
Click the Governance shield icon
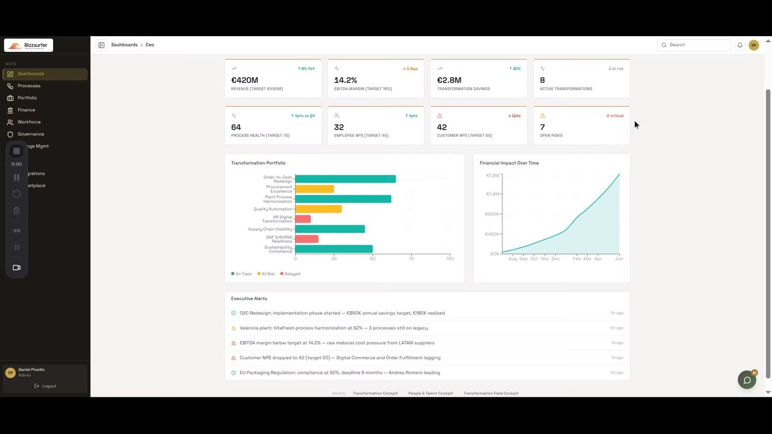(x=10, y=134)
